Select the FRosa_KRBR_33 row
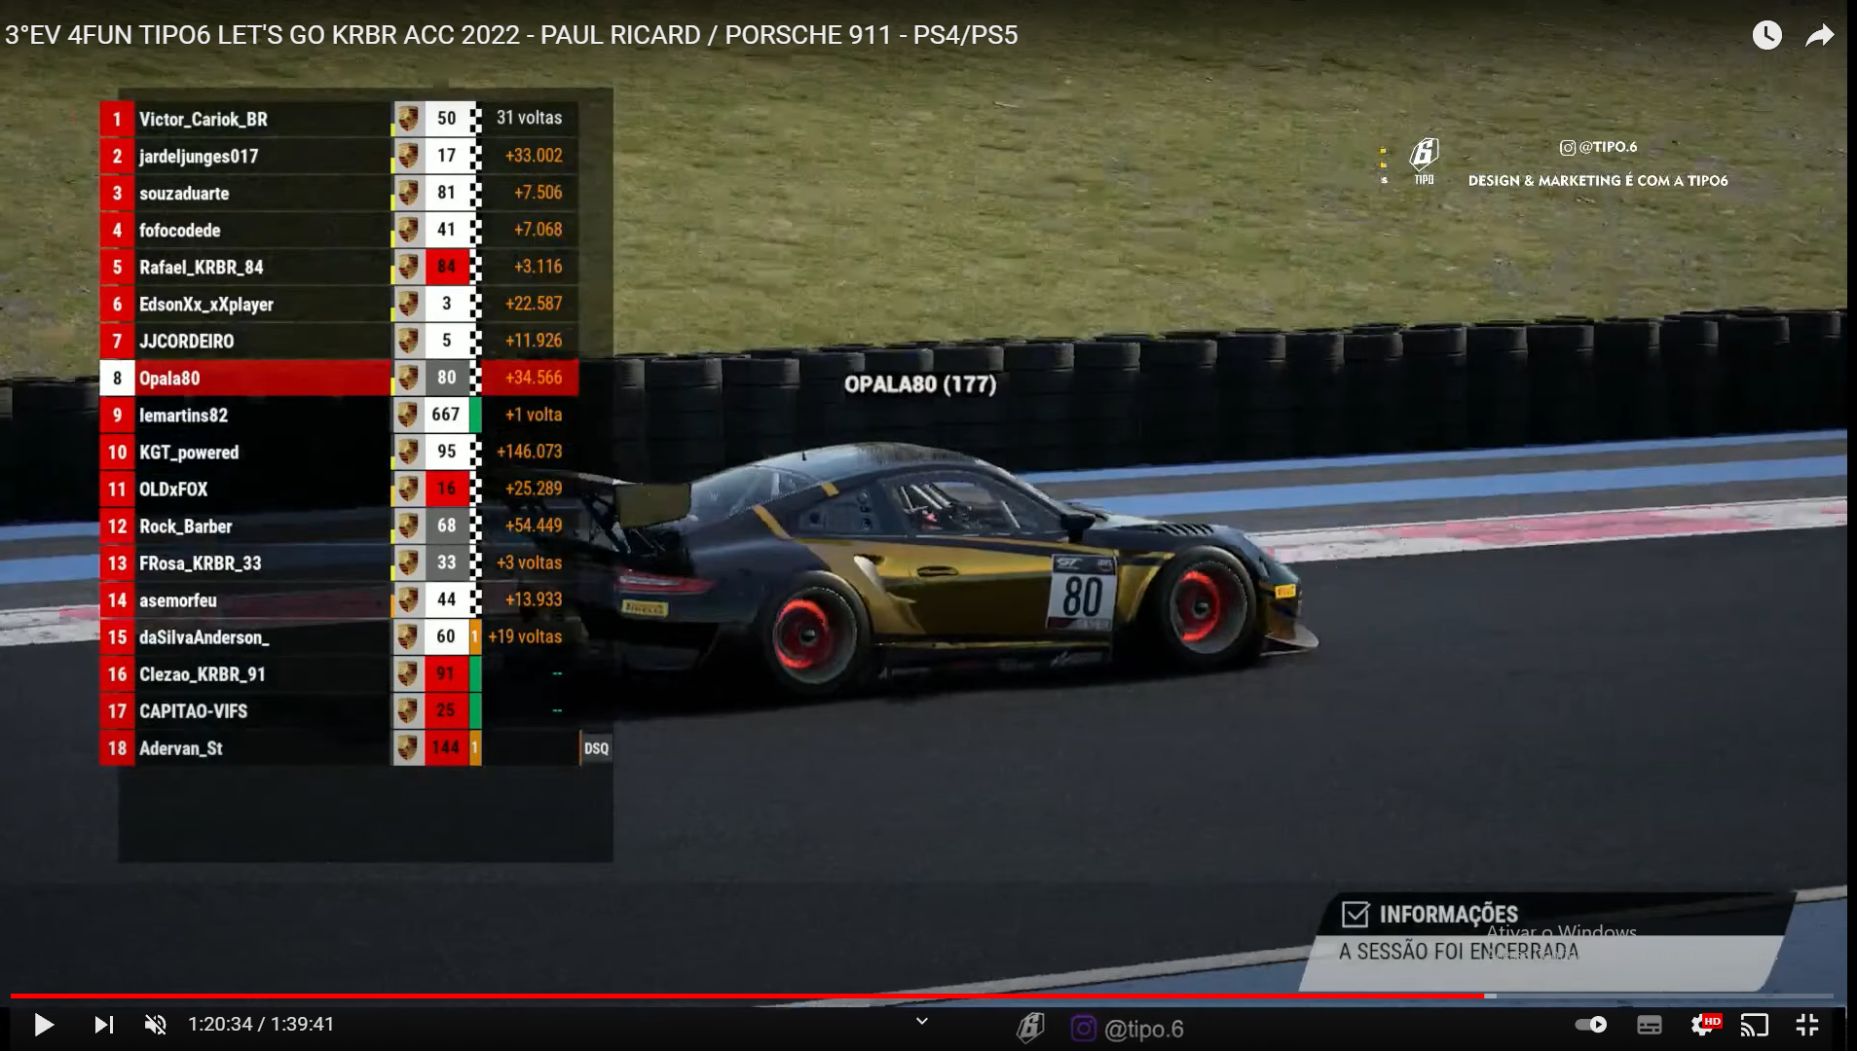Image resolution: width=1857 pixels, height=1051 pixels. point(339,562)
